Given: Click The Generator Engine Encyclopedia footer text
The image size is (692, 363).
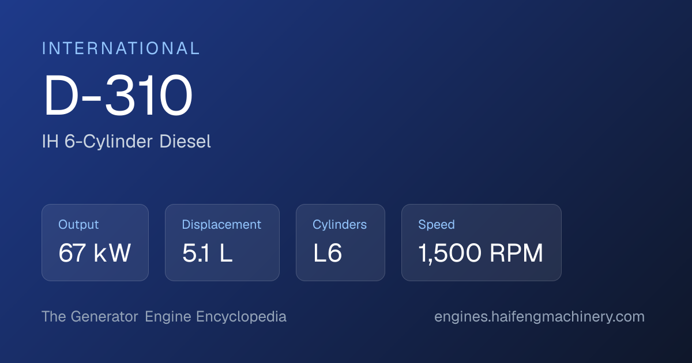Looking at the screenshot, I should (164, 317).
